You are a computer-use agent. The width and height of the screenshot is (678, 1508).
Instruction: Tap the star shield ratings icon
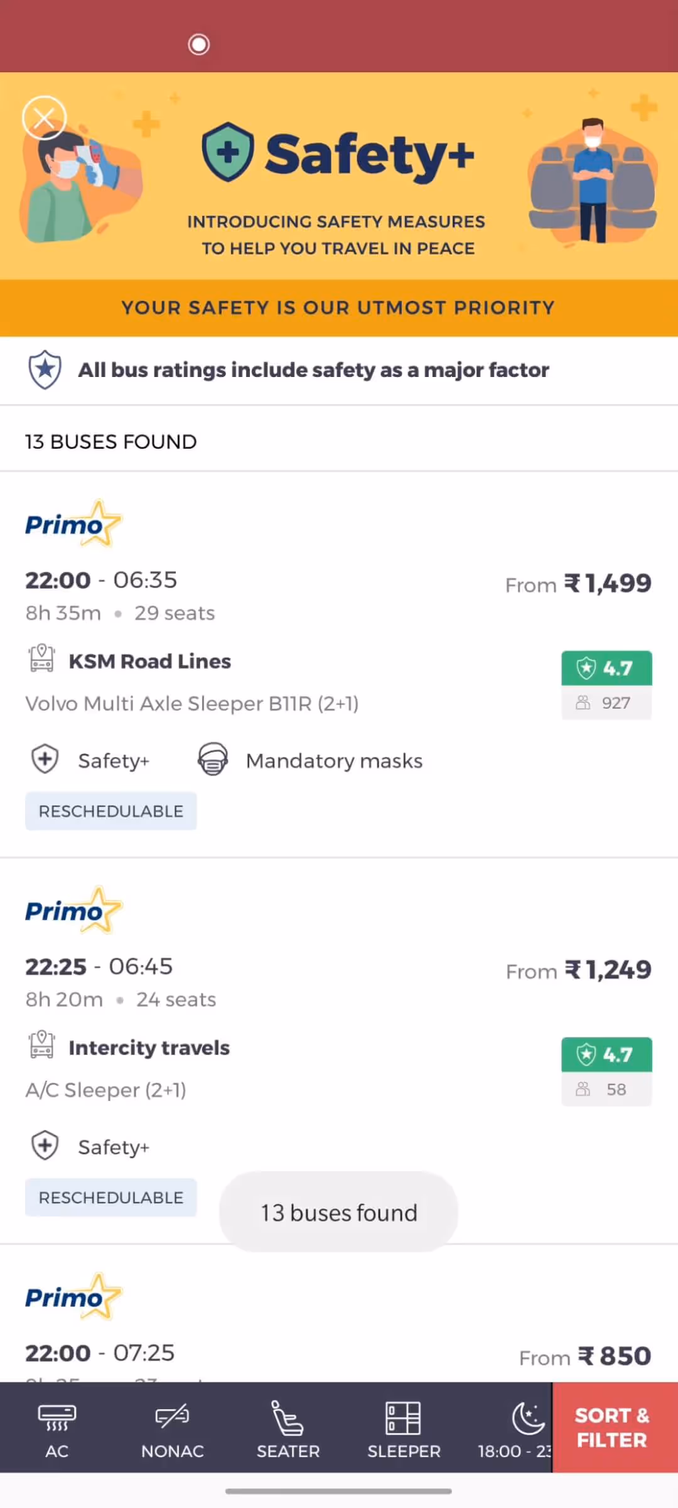click(x=45, y=370)
